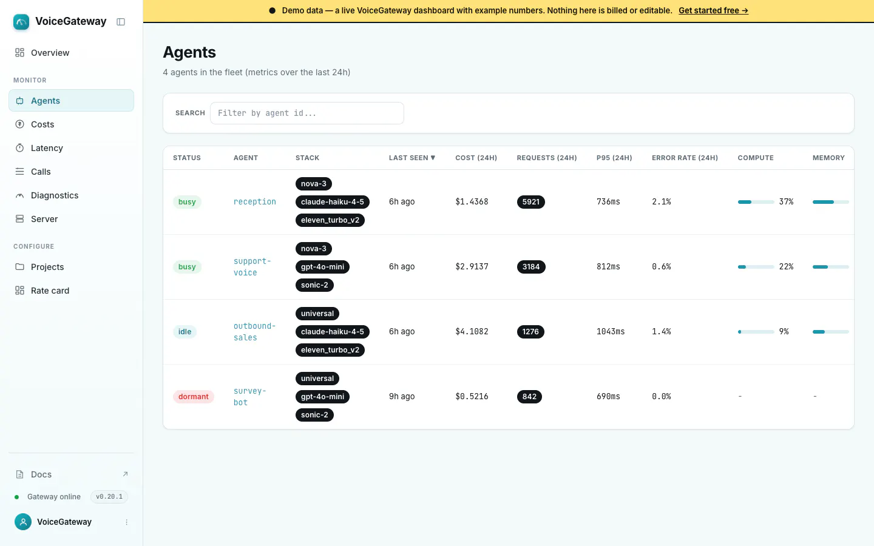Sort by the Memory column header
Screen dimensions: 874x546
pyautogui.click(x=828, y=158)
